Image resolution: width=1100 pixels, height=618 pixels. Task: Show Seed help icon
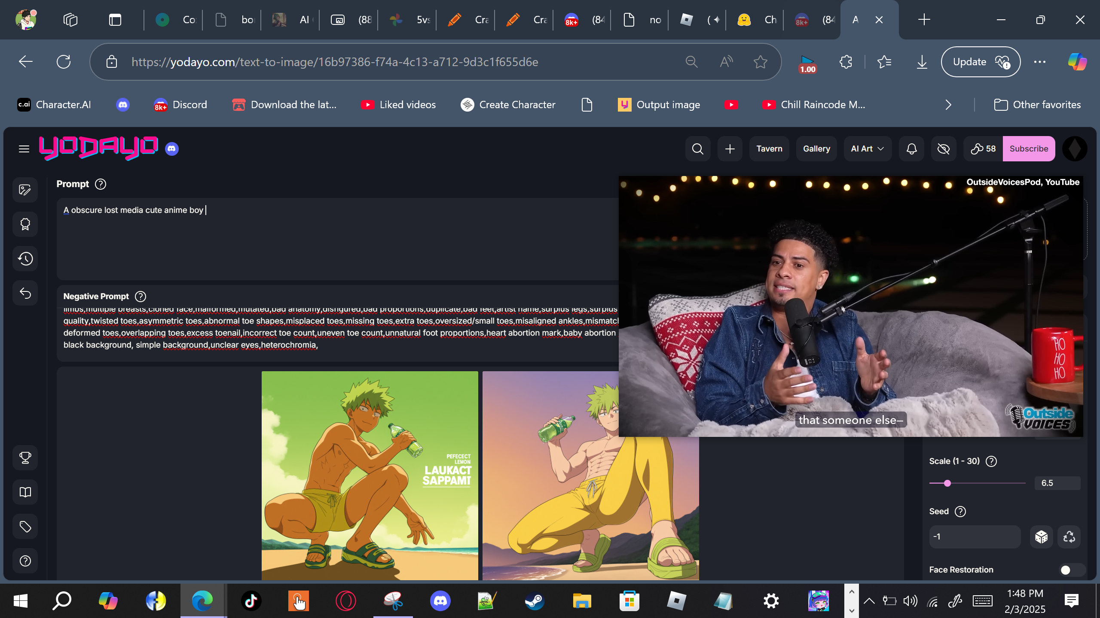coord(960,512)
